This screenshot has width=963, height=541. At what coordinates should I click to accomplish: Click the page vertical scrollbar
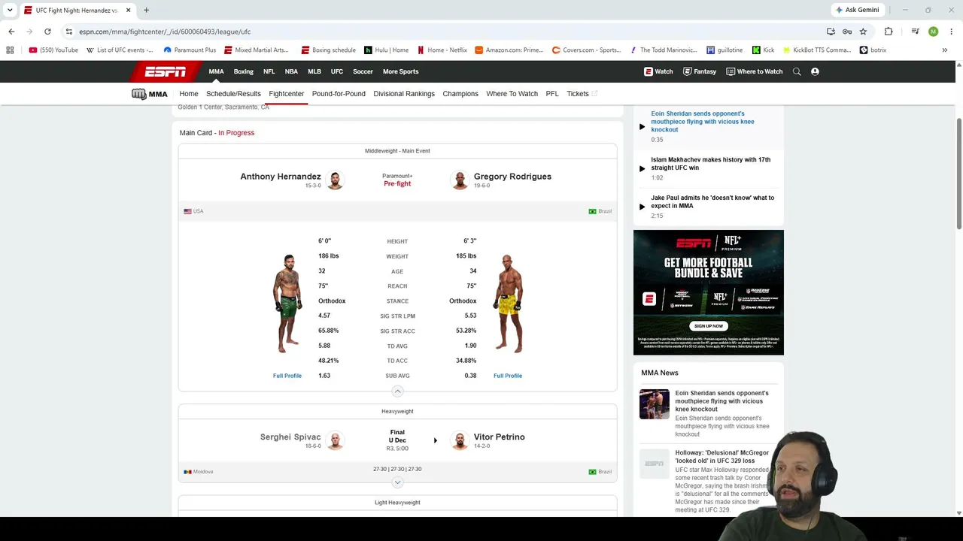[x=958, y=174]
